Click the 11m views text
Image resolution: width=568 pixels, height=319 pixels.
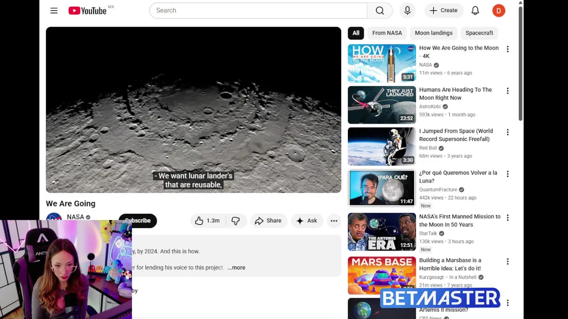[431, 73]
